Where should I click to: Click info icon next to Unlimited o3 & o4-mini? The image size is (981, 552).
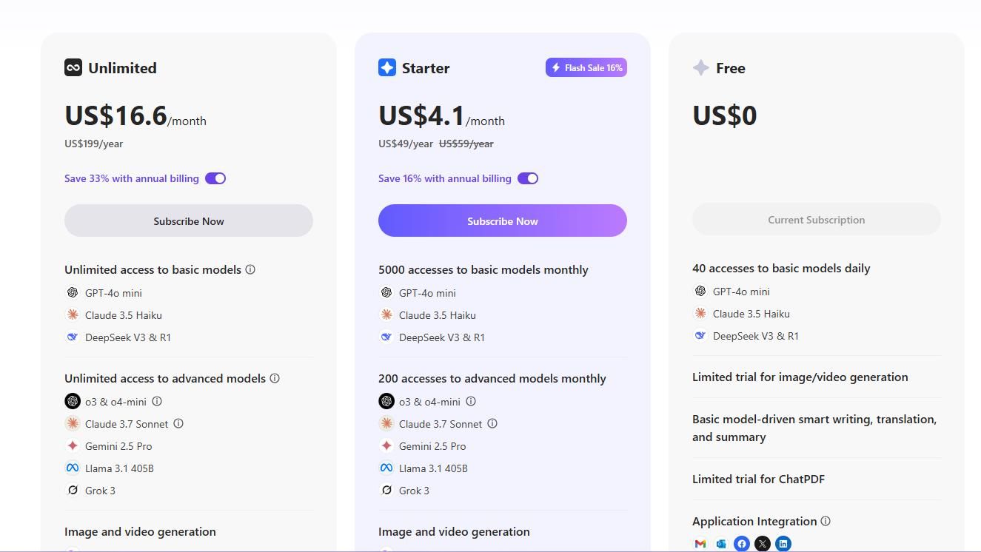point(157,401)
